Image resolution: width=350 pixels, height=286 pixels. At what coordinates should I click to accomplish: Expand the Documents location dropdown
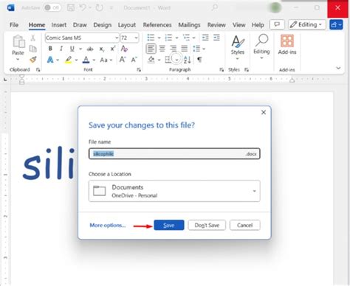pos(254,191)
